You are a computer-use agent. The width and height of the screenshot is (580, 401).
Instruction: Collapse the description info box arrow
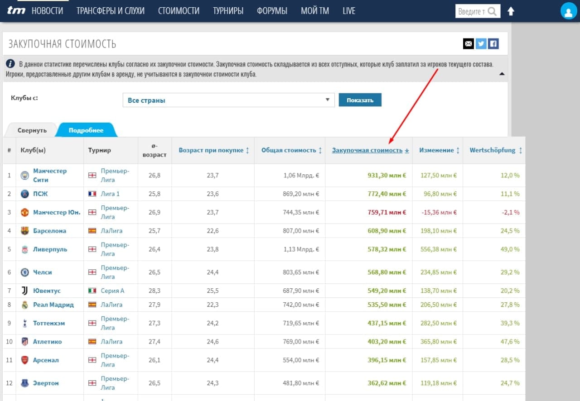[x=502, y=73]
